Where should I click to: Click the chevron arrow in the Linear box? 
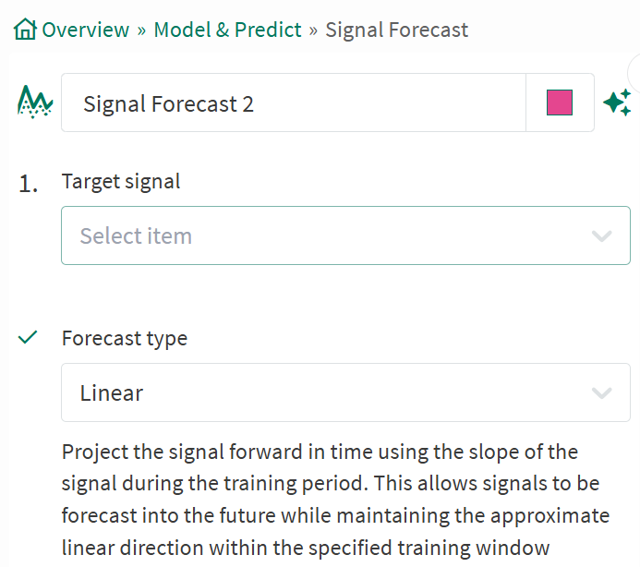click(602, 392)
